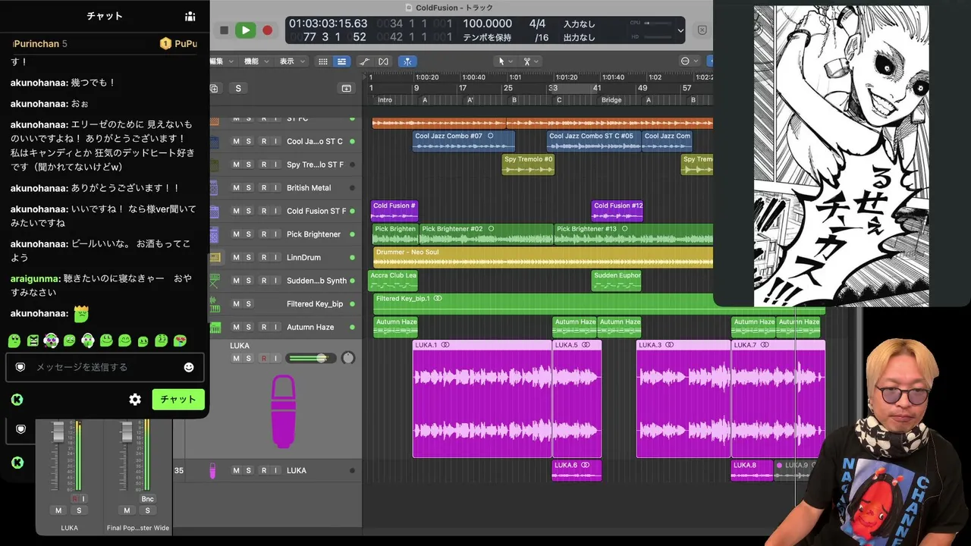The width and height of the screenshot is (971, 546).
Task: Toggle the automation curve icon
Action: [x=364, y=61]
